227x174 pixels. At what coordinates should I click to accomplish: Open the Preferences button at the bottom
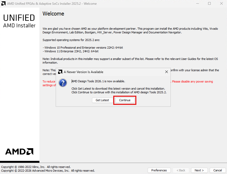pos(159,170)
